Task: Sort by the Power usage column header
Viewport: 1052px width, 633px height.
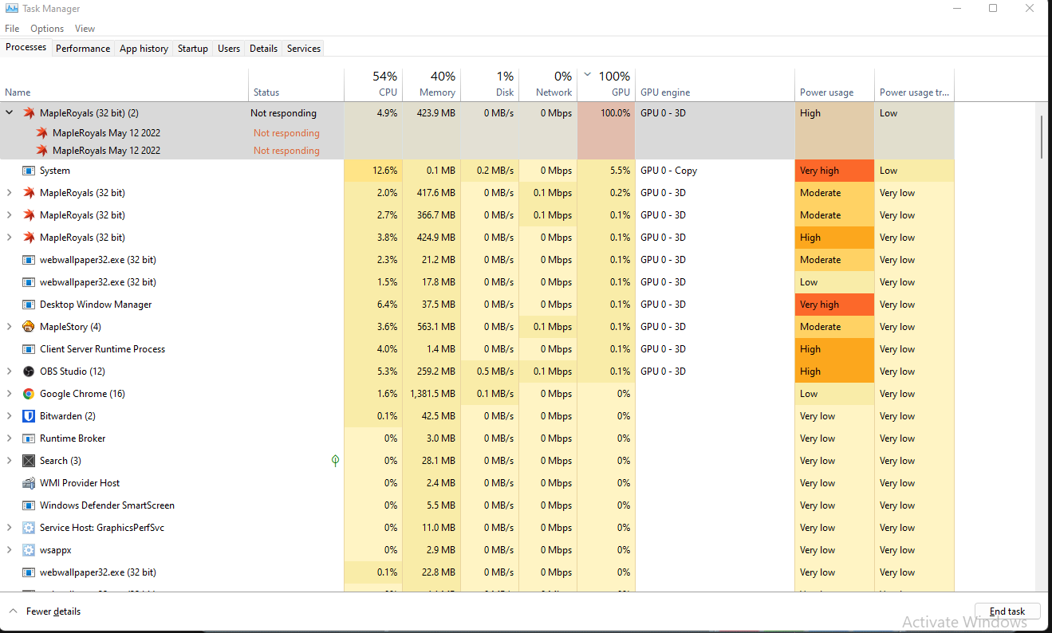Action: 834,85
